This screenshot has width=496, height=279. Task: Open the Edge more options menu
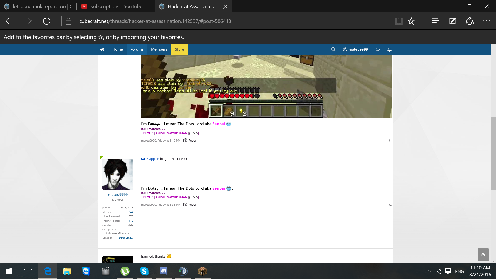coord(487,21)
